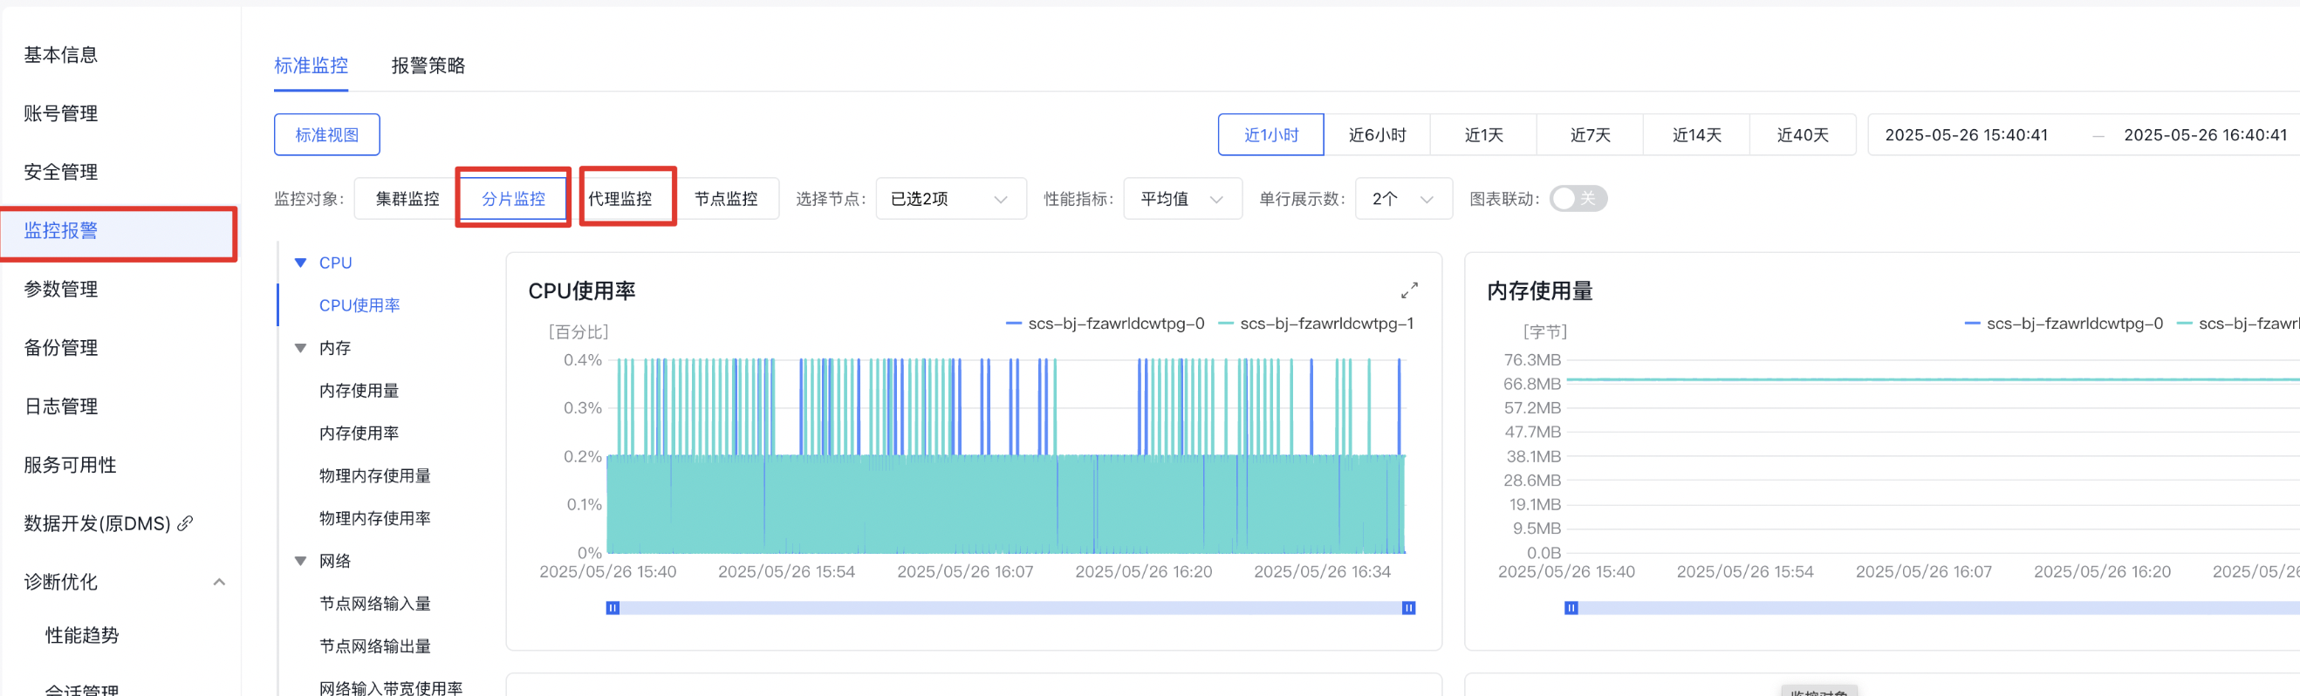This screenshot has width=2300, height=696.
Task: Select 节点网络输出量 in the metric tree
Action: [x=375, y=646]
